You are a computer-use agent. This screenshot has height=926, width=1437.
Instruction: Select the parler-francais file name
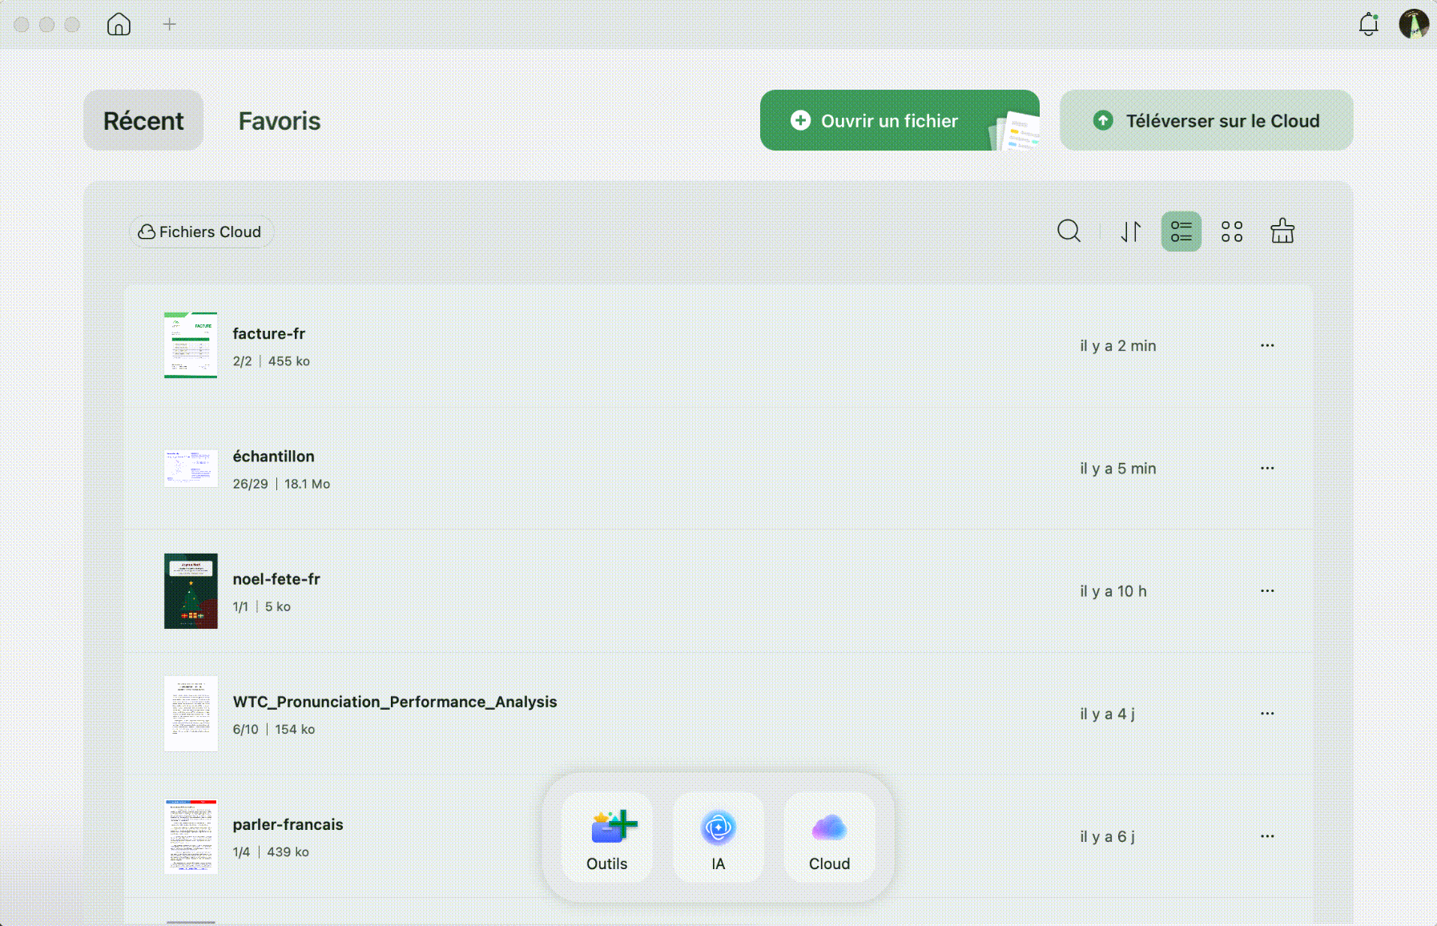click(288, 824)
